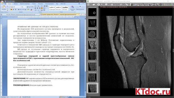Open the line spacing dropdown
The width and height of the screenshot is (174, 98).
(44, 8)
